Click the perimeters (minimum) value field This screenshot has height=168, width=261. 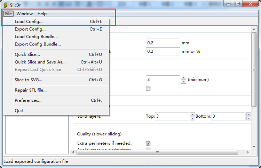click(163, 79)
